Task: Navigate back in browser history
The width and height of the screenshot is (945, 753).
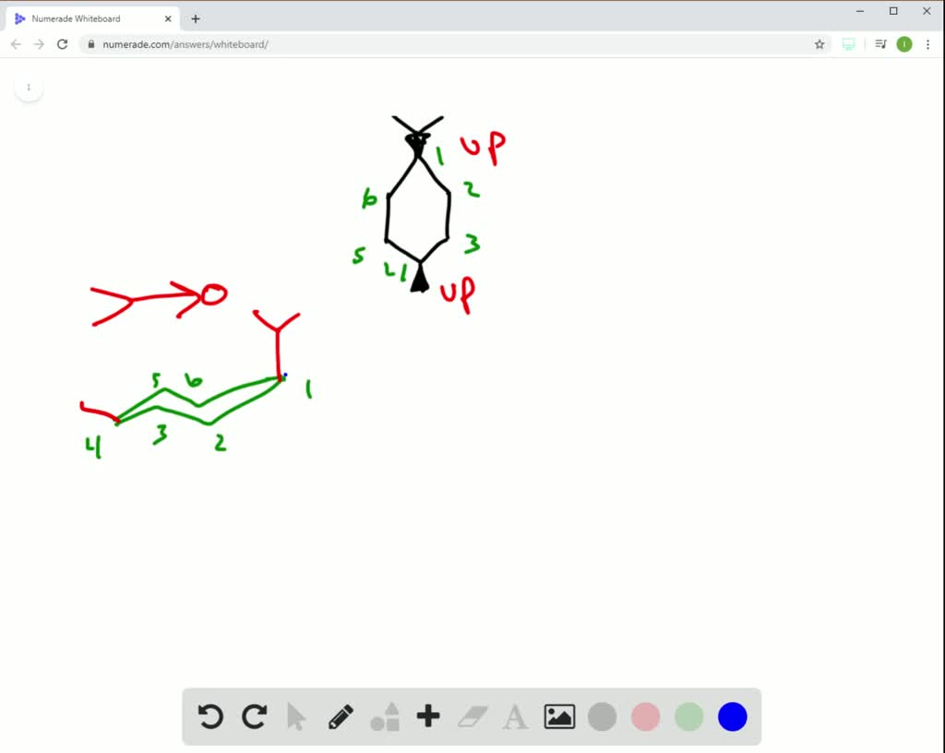Action: tap(16, 43)
